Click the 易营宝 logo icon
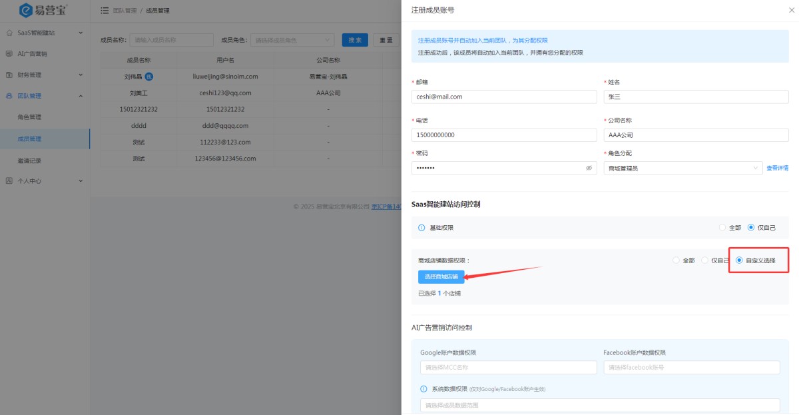The image size is (799, 415). [x=26, y=10]
